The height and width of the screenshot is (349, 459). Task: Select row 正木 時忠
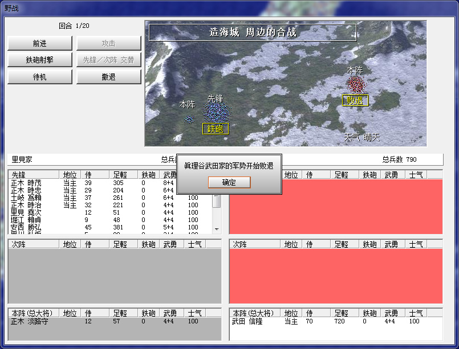click(x=111, y=190)
